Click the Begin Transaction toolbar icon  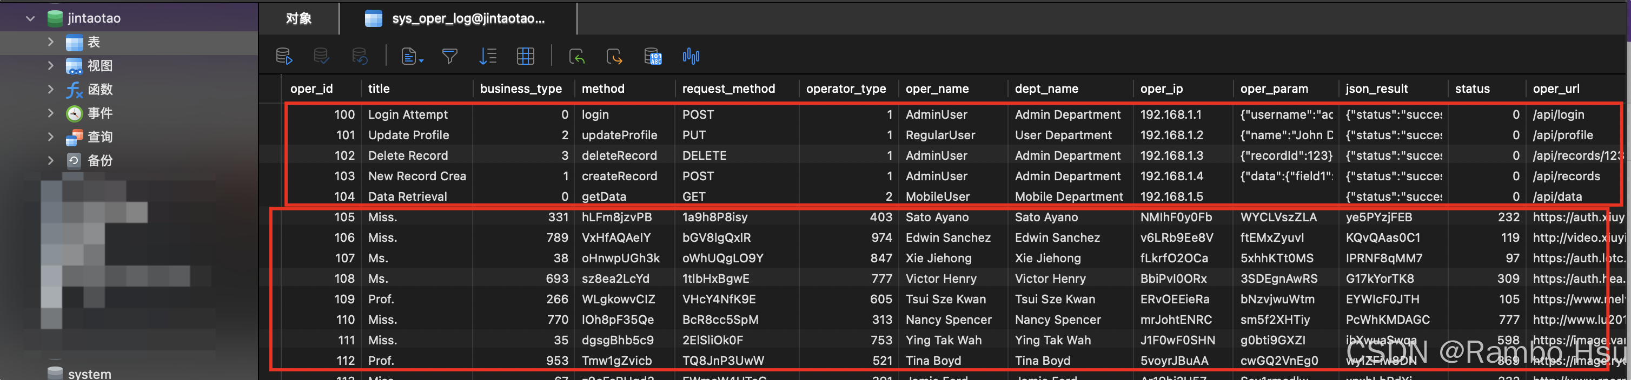pyautogui.click(x=284, y=56)
